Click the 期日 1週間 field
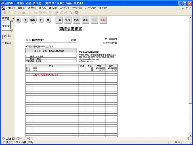This screenshot has height=145, width=193. point(51,59)
